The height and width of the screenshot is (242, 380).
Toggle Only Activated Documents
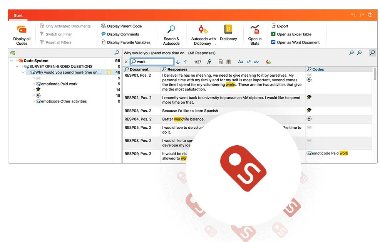pyautogui.click(x=65, y=26)
